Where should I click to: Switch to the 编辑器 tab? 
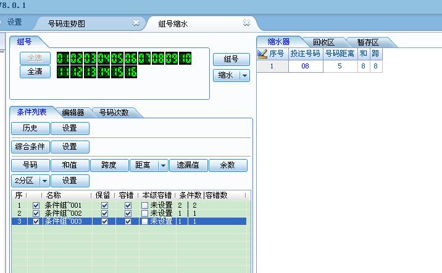point(73,113)
